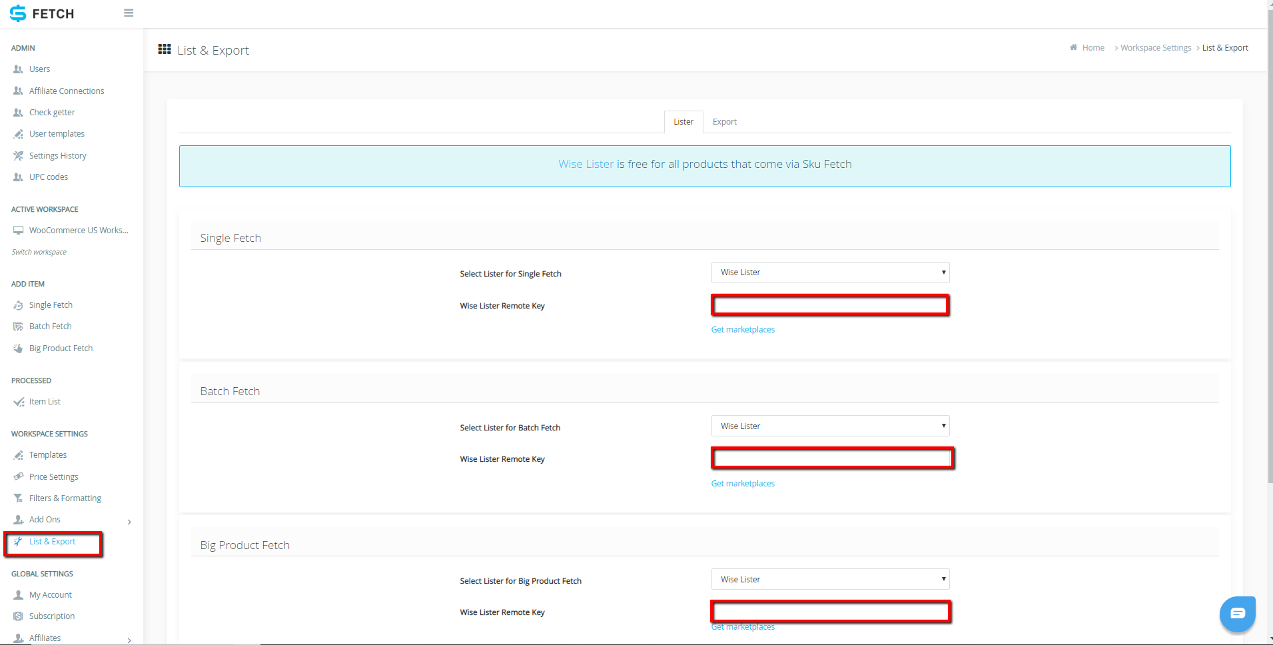Click the Price Settings icon

click(x=18, y=477)
